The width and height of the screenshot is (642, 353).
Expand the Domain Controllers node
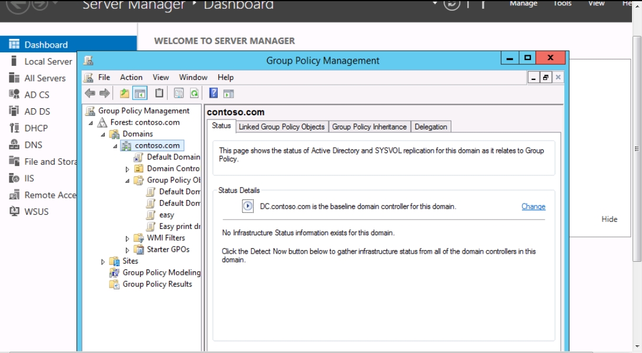coord(127,169)
